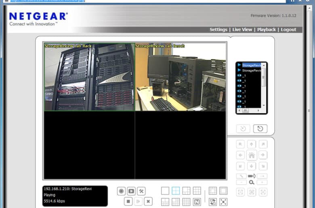Click the camera list horizontal scroll thumb
315x208 pixels.
point(245,110)
